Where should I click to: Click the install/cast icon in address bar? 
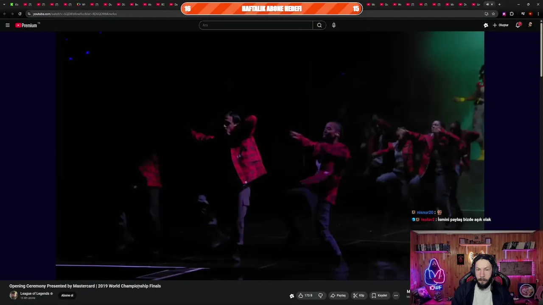click(486, 14)
